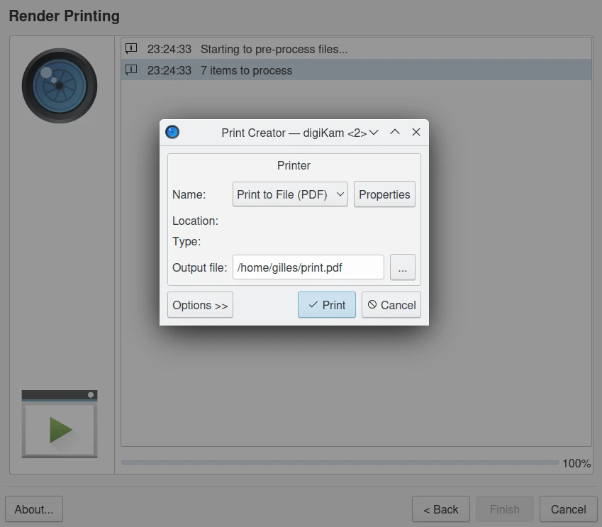Close the Print Creator dialog window
Viewport: 602px width, 527px height.
click(416, 133)
